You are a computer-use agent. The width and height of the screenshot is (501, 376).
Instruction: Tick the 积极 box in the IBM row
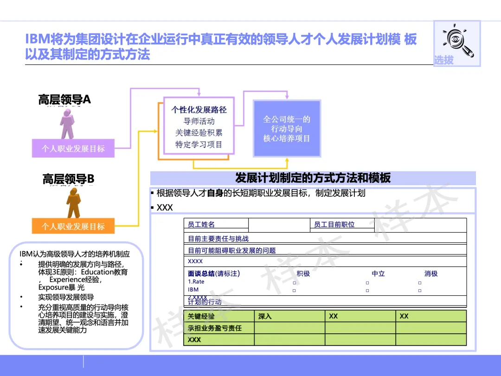click(294, 290)
